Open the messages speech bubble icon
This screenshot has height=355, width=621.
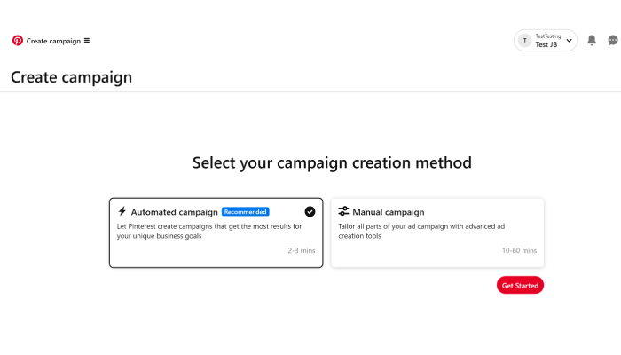[613, 41]
